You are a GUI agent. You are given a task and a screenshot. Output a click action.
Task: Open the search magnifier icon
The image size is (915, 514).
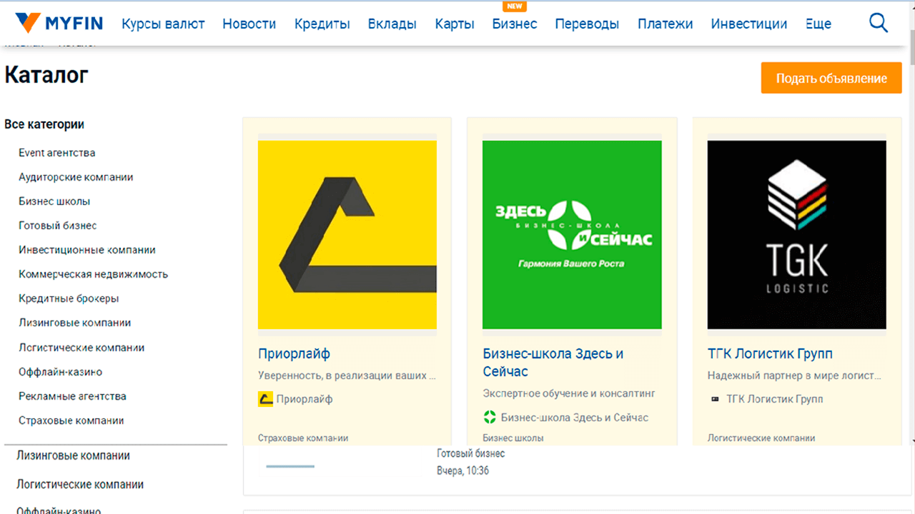click(x=878, y=24)
